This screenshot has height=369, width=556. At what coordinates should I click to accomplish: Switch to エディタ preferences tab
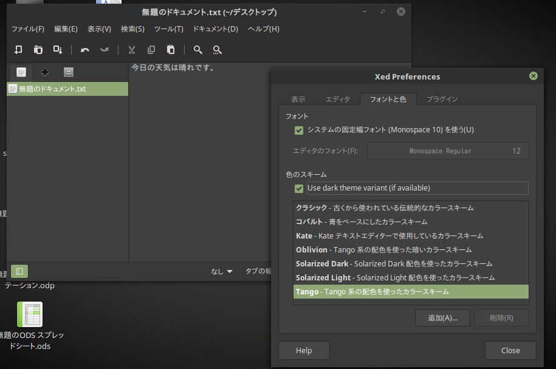(338, 99)
